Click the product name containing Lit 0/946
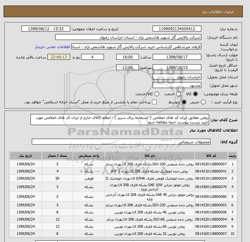The width and height of the screenshot is (250, 242). point(150,178)
